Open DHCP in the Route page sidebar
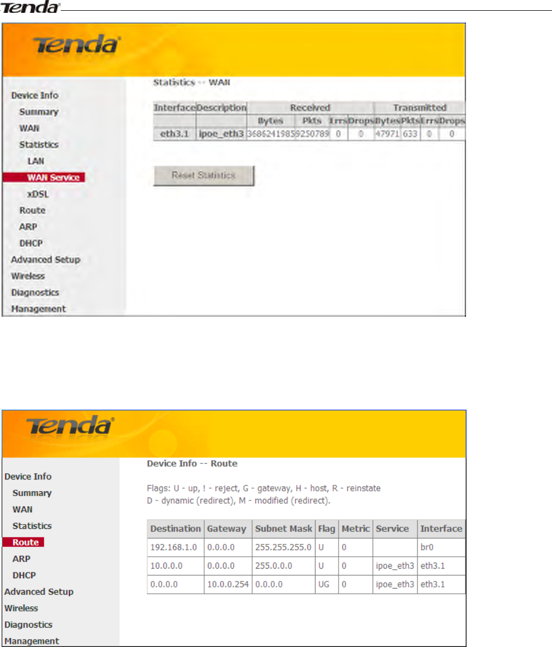 [x=24, y=576]
